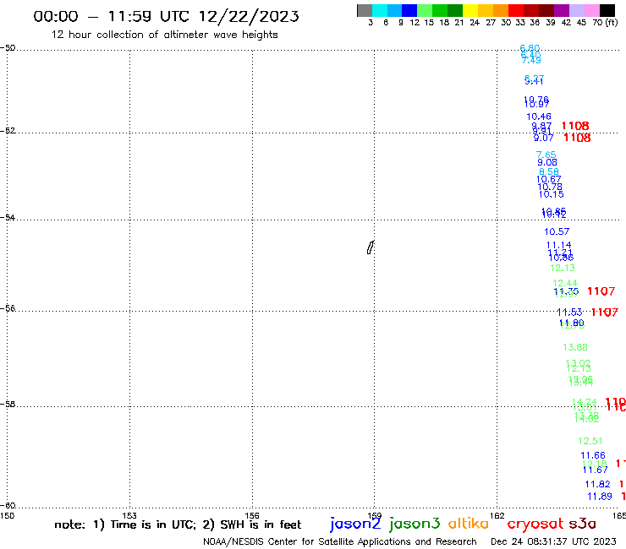Click the note 'Time is in UTC; SWH is in feet'

click(x=178, y=525)
